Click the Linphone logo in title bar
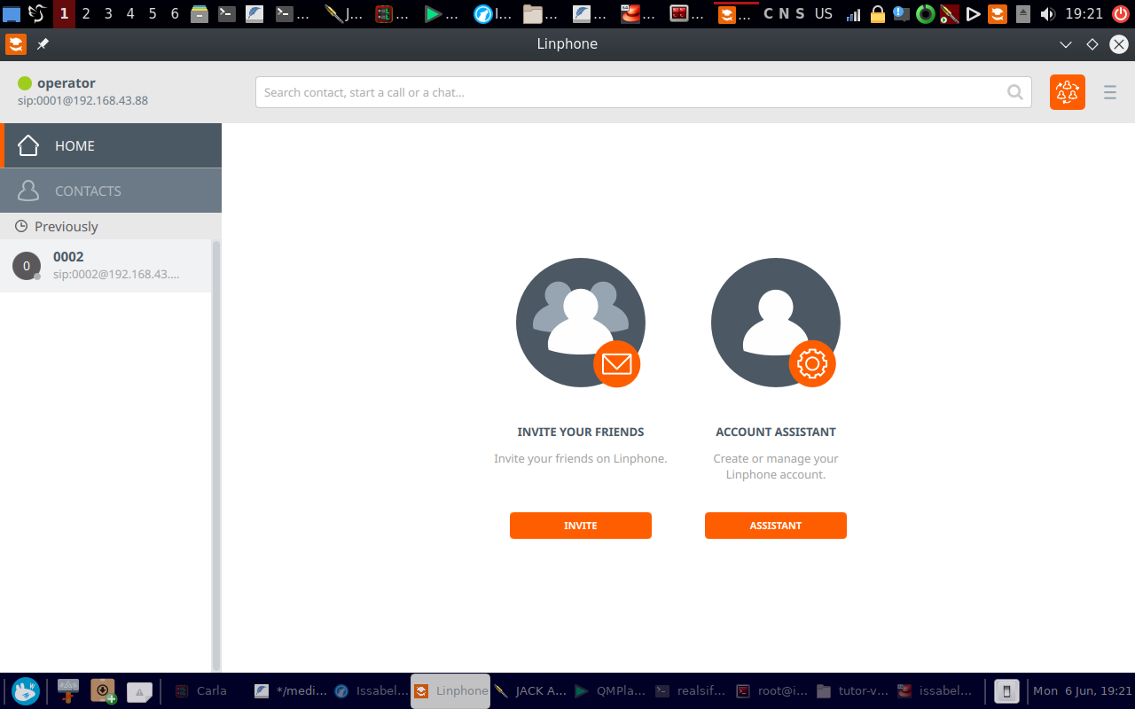 (16, 44)
